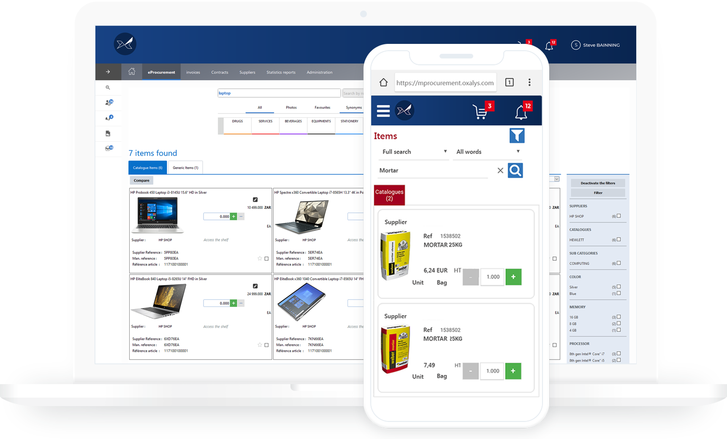727x439 pixels.
Task: Select compare checkbox for HP Probook 450
Action: [x=266, y=259]
